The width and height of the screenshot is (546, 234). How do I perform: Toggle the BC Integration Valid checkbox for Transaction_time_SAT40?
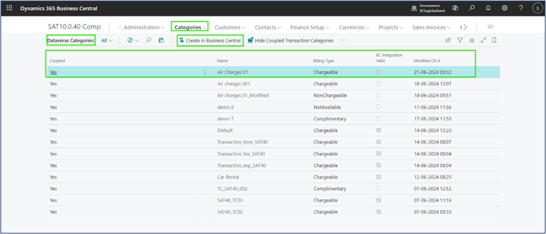click(379, 142)
